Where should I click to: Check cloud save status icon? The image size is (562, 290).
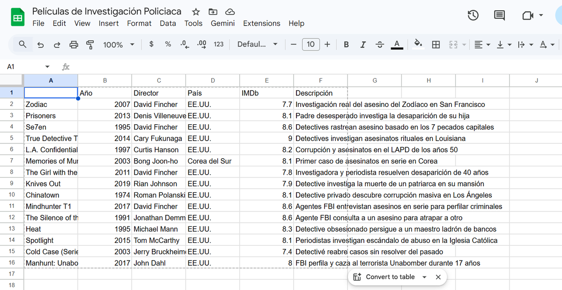tap(229, 12)
